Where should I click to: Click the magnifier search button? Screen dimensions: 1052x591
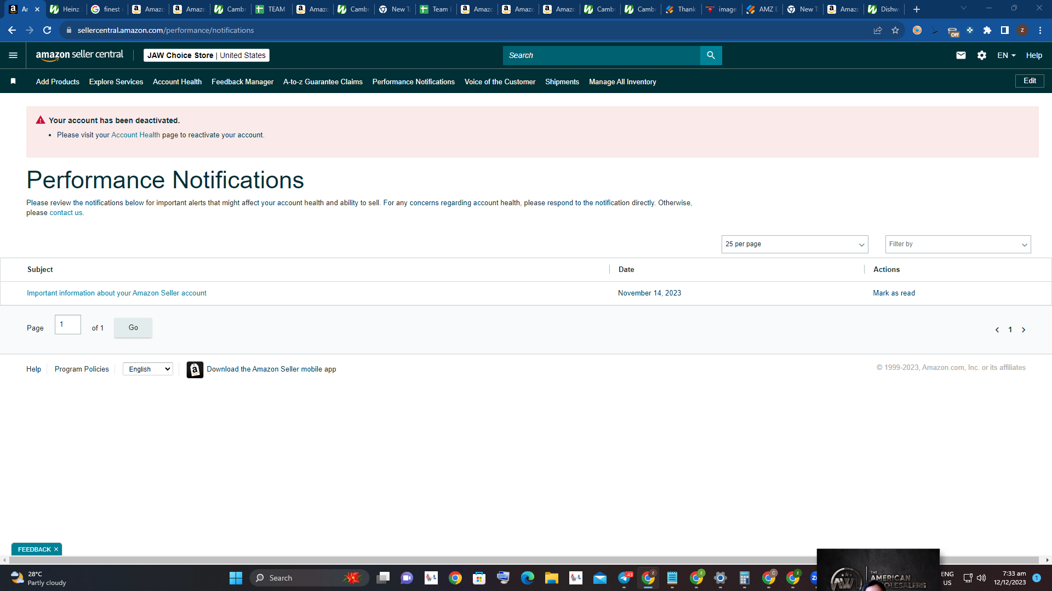click(711, 55)
